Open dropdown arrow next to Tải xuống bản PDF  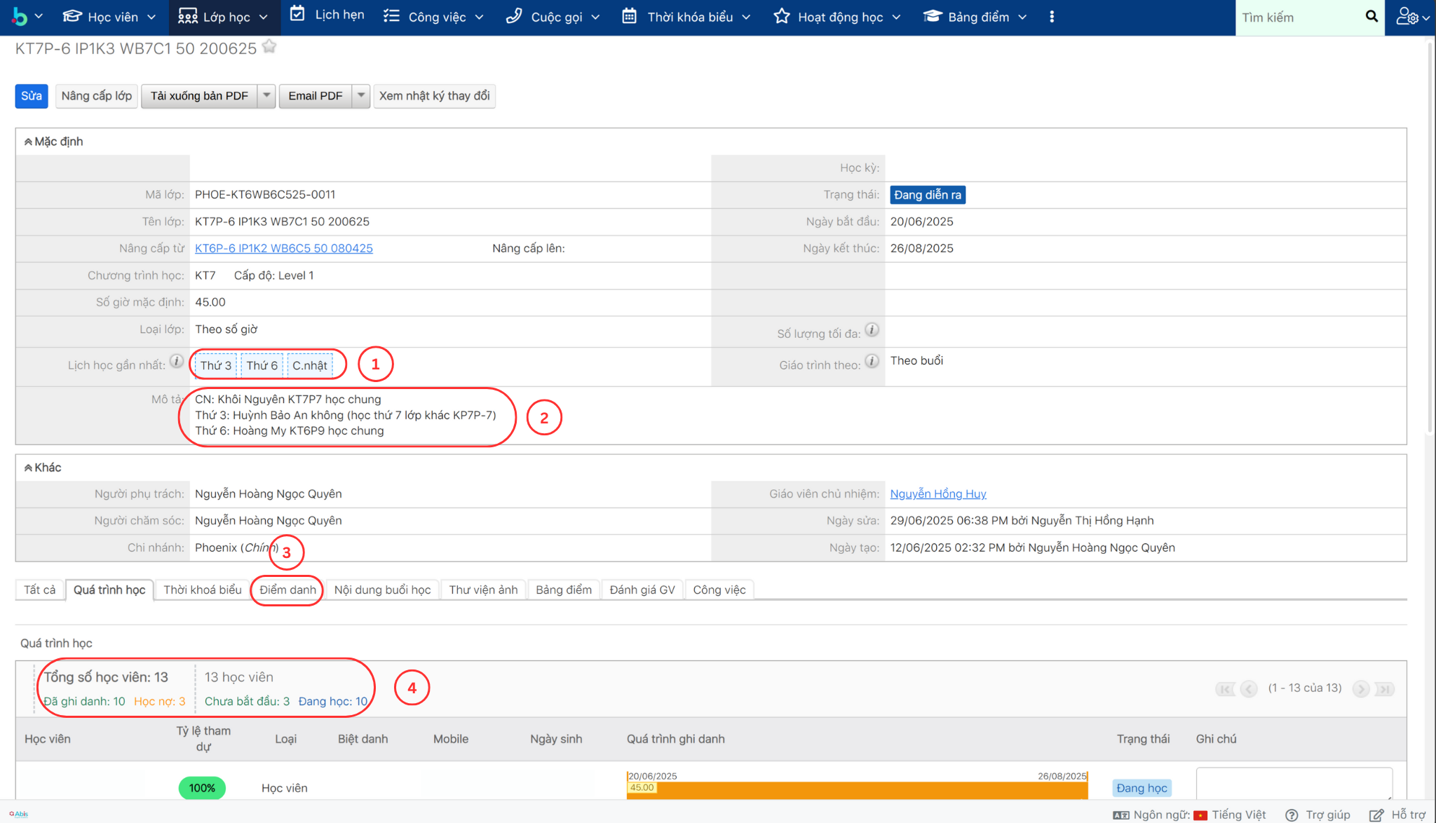266,96
